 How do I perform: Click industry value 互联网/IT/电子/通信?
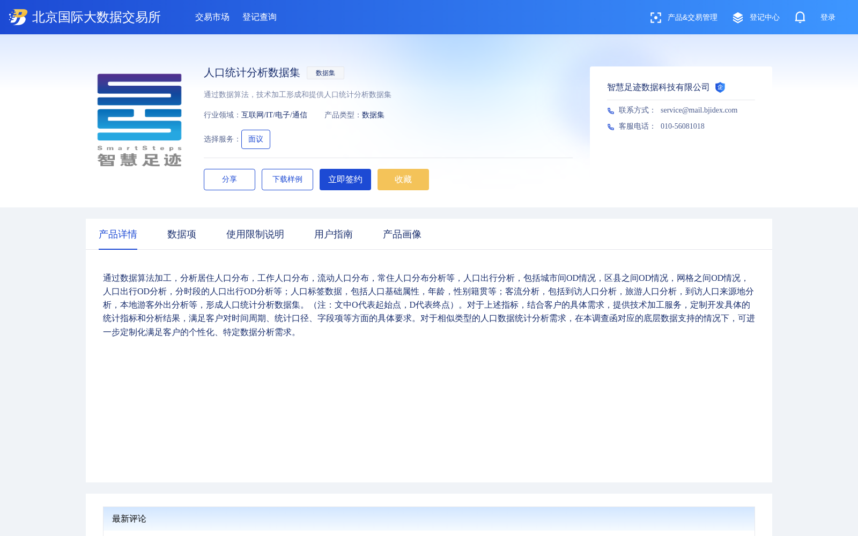[x=274, y=115]
